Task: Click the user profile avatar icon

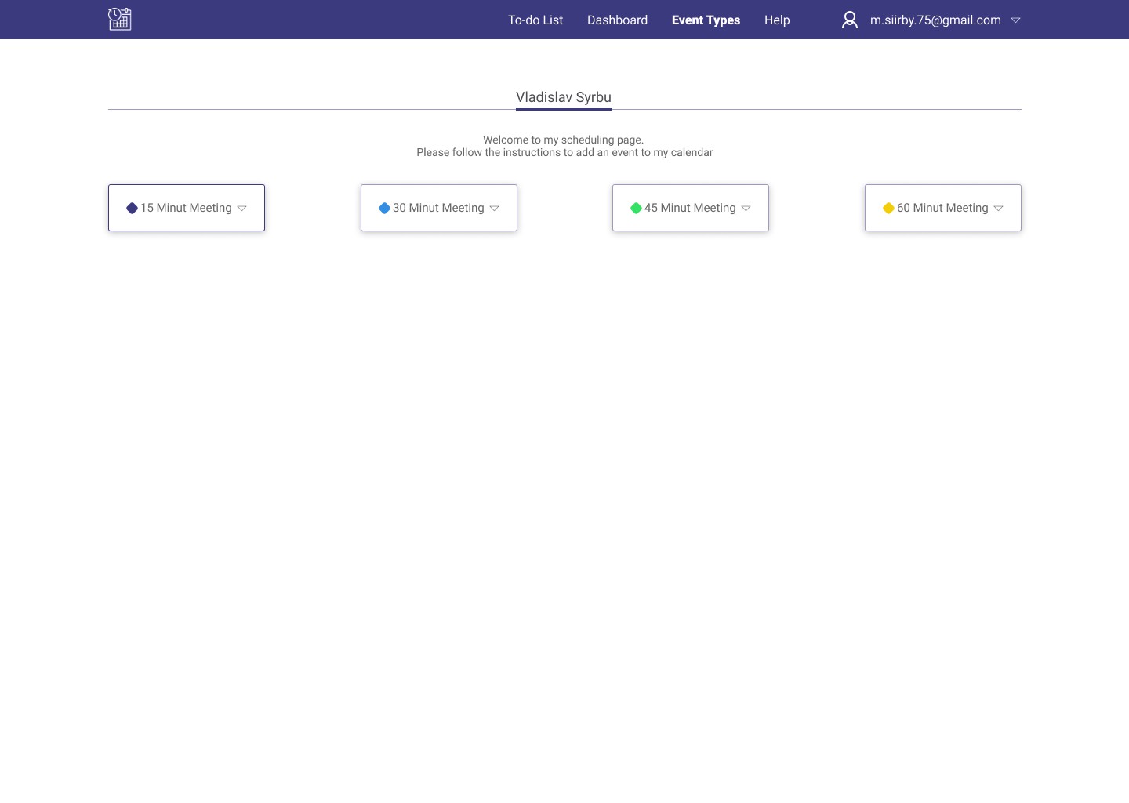Action: 850,20
